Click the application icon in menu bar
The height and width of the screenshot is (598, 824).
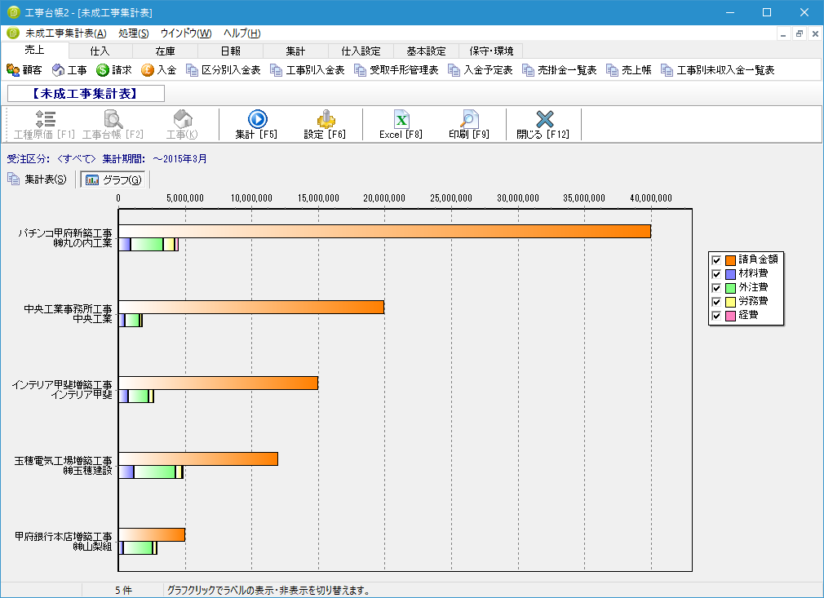click(x=13, y=33)
